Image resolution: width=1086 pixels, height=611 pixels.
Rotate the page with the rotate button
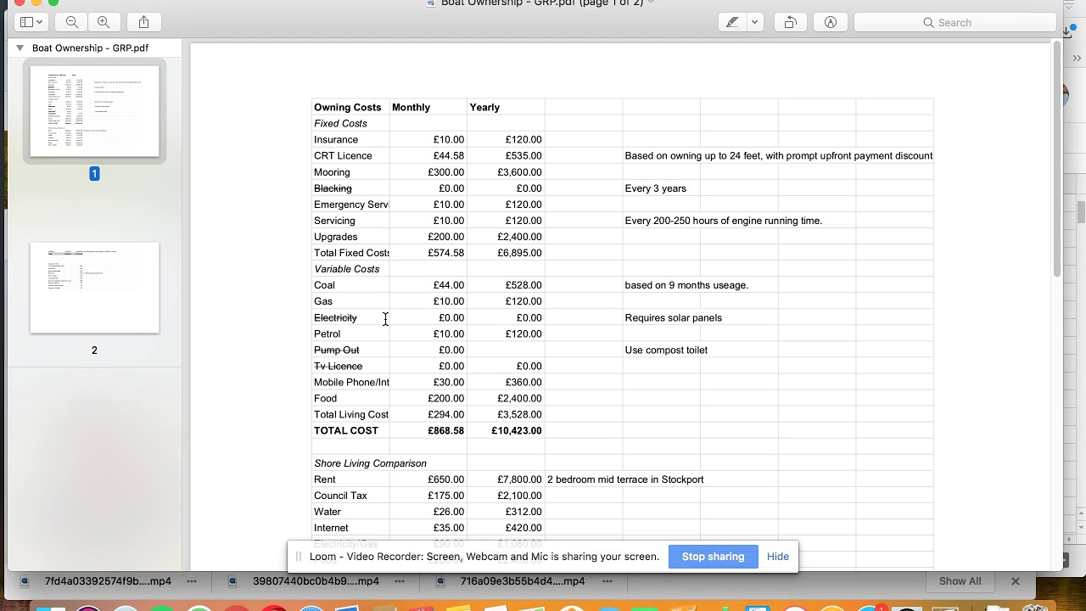pyautogui.click(x=790, y=22)
